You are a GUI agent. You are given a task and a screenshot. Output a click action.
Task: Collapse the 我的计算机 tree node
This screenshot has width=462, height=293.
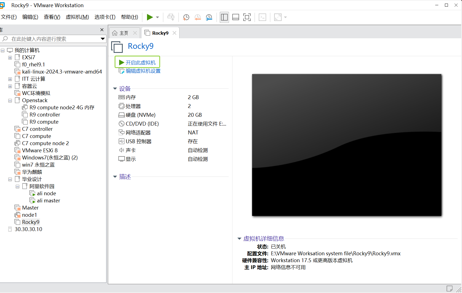click(2, 50)
